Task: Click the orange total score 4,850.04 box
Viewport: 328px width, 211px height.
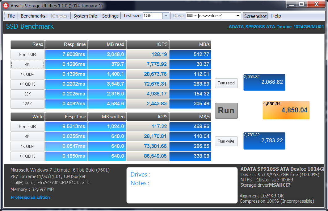Action: [286, 110]
